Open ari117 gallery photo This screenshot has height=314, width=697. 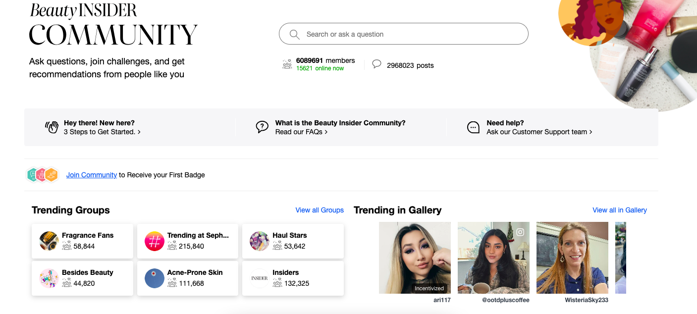[x=415, y=258]
